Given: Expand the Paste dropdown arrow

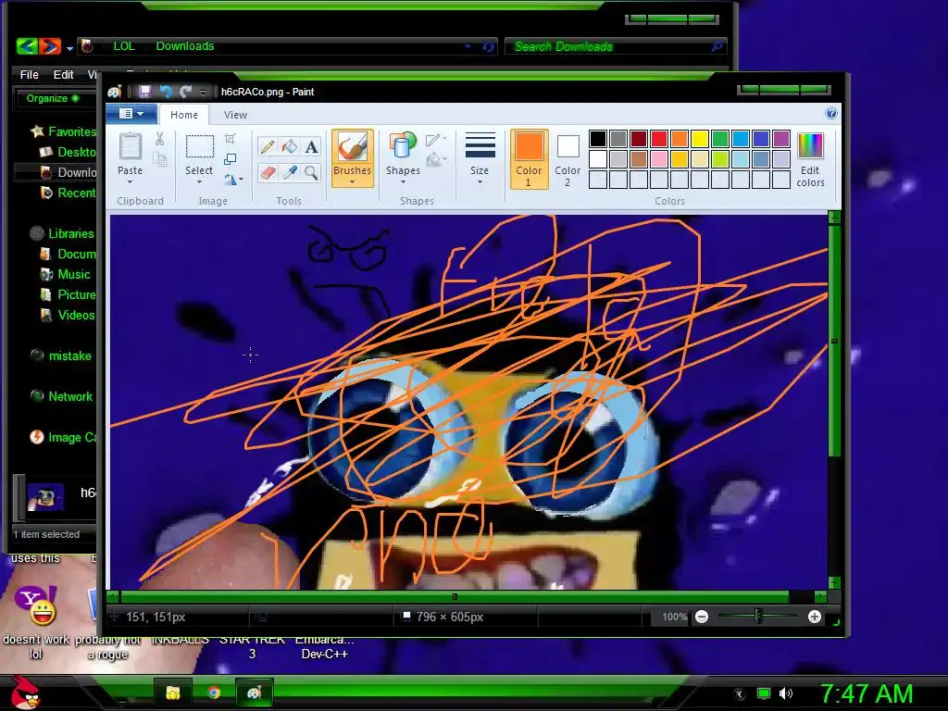Looking at the screenshot, I should tap(130, 182).
